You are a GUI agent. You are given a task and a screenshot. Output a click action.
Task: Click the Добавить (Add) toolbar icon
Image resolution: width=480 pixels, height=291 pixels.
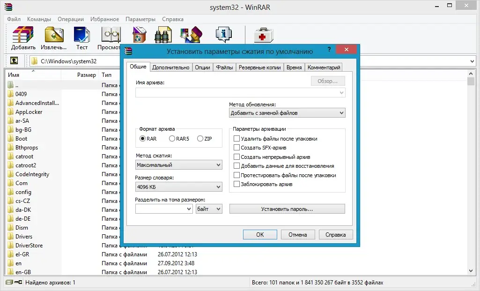22,35
